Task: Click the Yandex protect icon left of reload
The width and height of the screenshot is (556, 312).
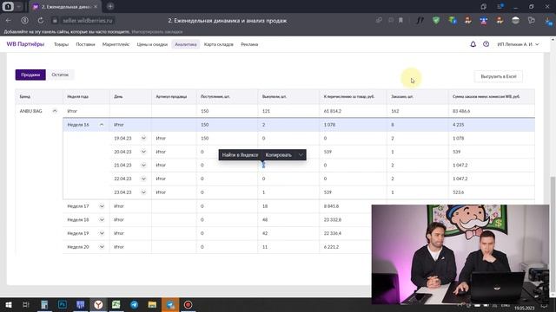Action: pos(24,21)
